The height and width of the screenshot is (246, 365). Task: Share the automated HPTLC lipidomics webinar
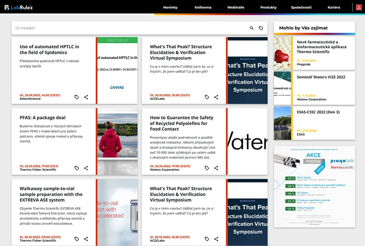tap(86, 97)
